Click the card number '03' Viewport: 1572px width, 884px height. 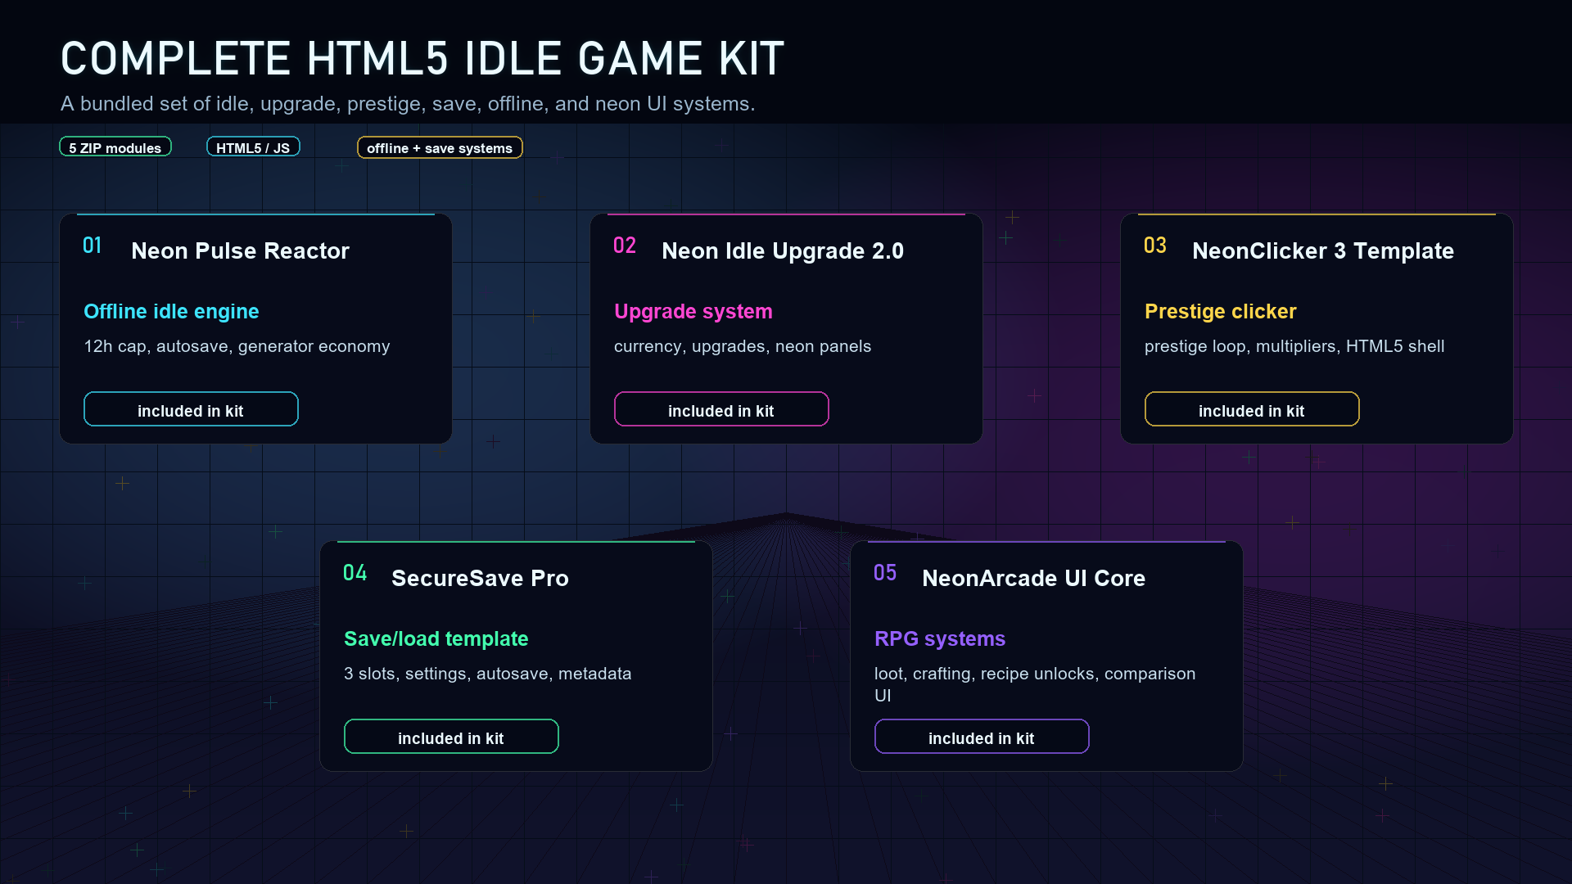(x=1155, y=246)
